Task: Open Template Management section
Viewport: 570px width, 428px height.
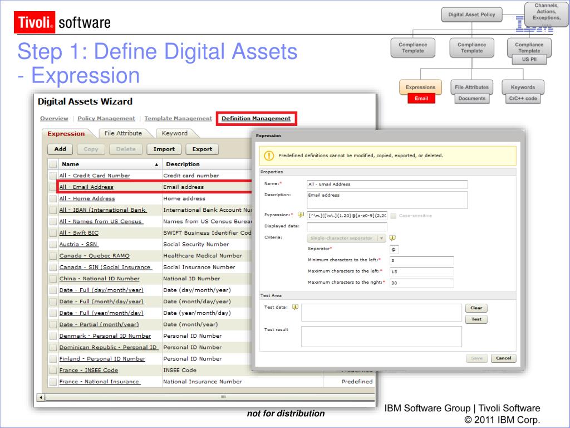Action: click(x=178, y=118)
